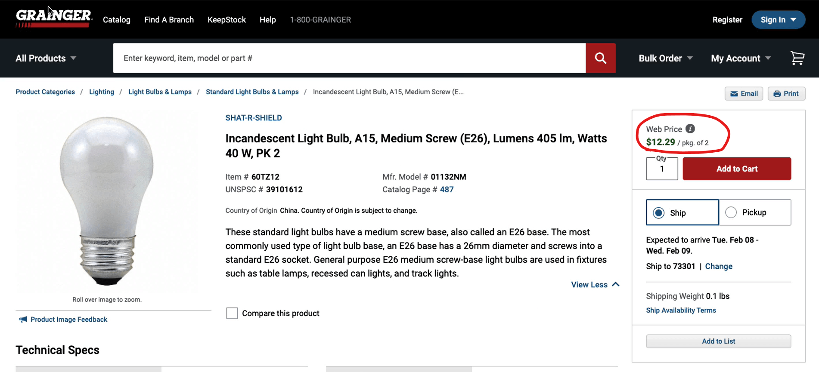Open the Catalog menu item

pos(116,20)
